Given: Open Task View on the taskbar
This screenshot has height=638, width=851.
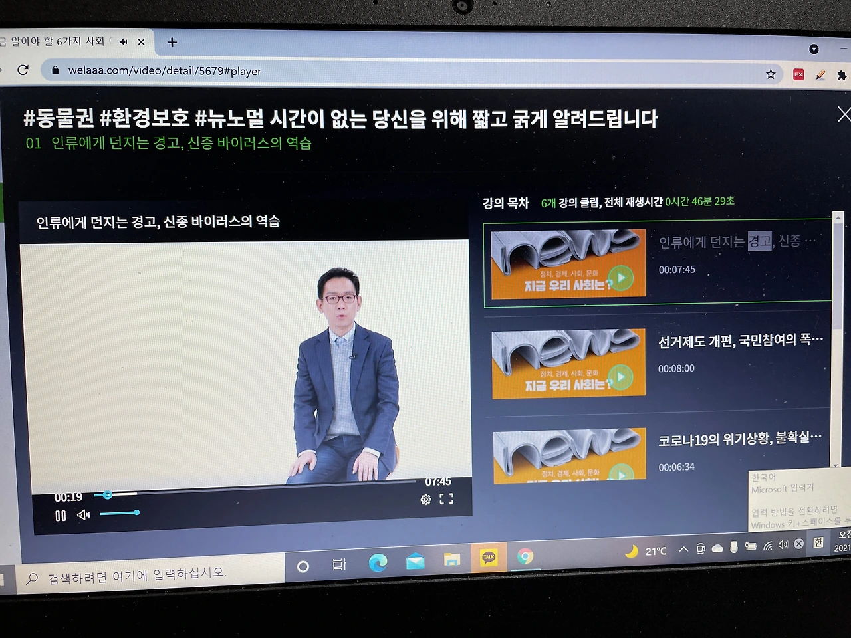Looking at the screenshot, I should (340, 564).
